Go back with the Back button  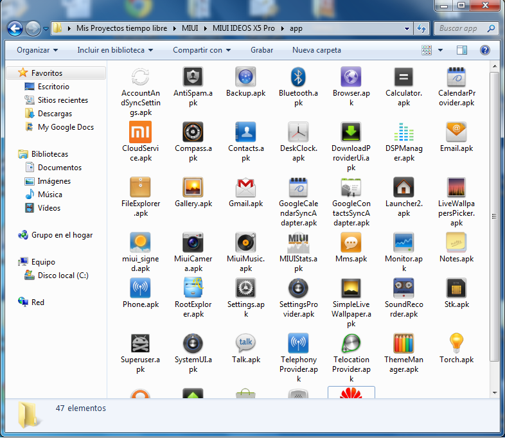pyautogui.click(x=15, y=29)
